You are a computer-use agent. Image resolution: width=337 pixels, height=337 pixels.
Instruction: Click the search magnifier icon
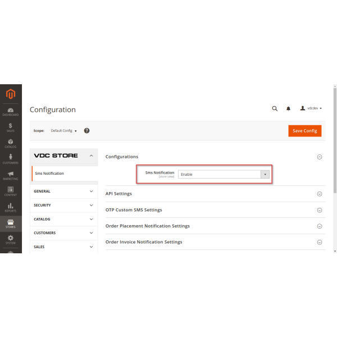(x=275, y=108)
